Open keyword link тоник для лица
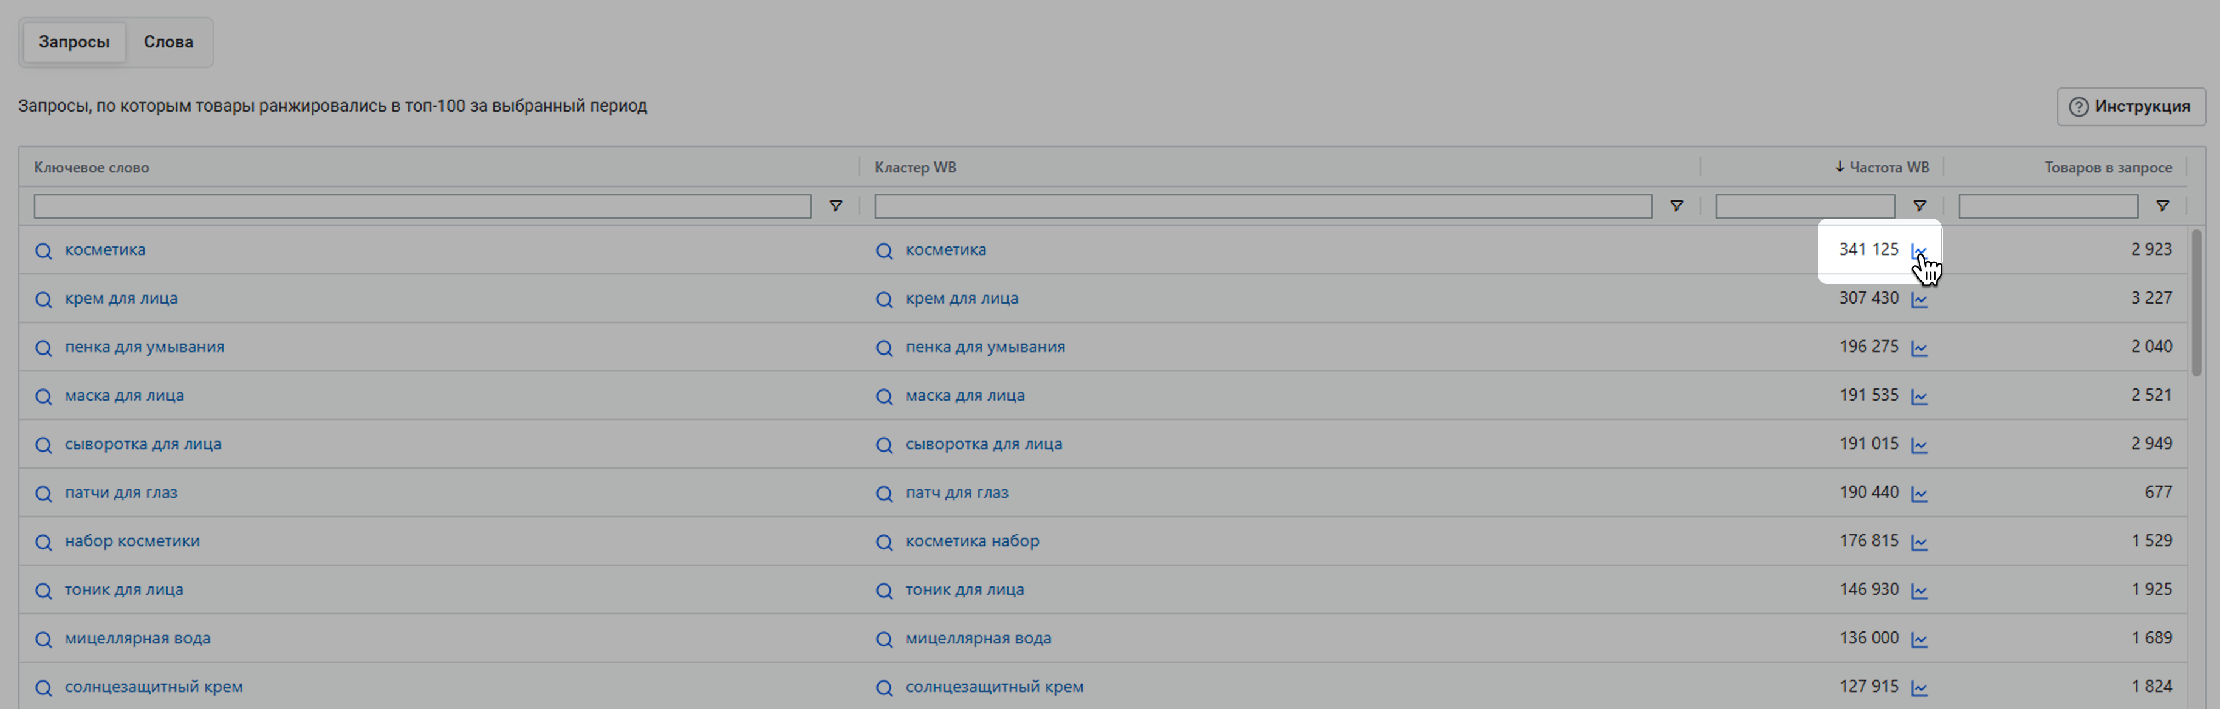 point(124,590)
